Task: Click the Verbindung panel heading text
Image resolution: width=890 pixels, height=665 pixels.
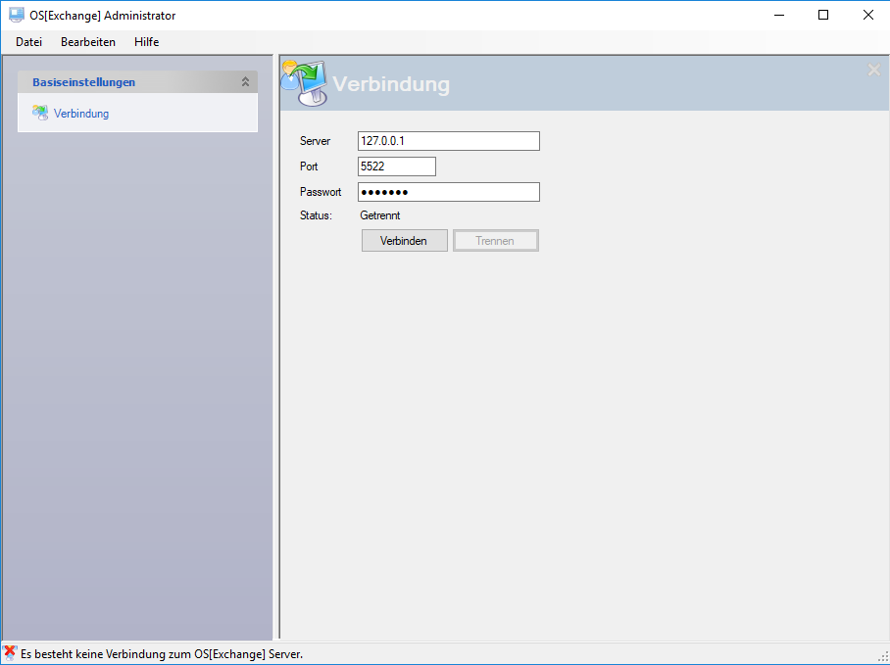Action: point(391,84)
